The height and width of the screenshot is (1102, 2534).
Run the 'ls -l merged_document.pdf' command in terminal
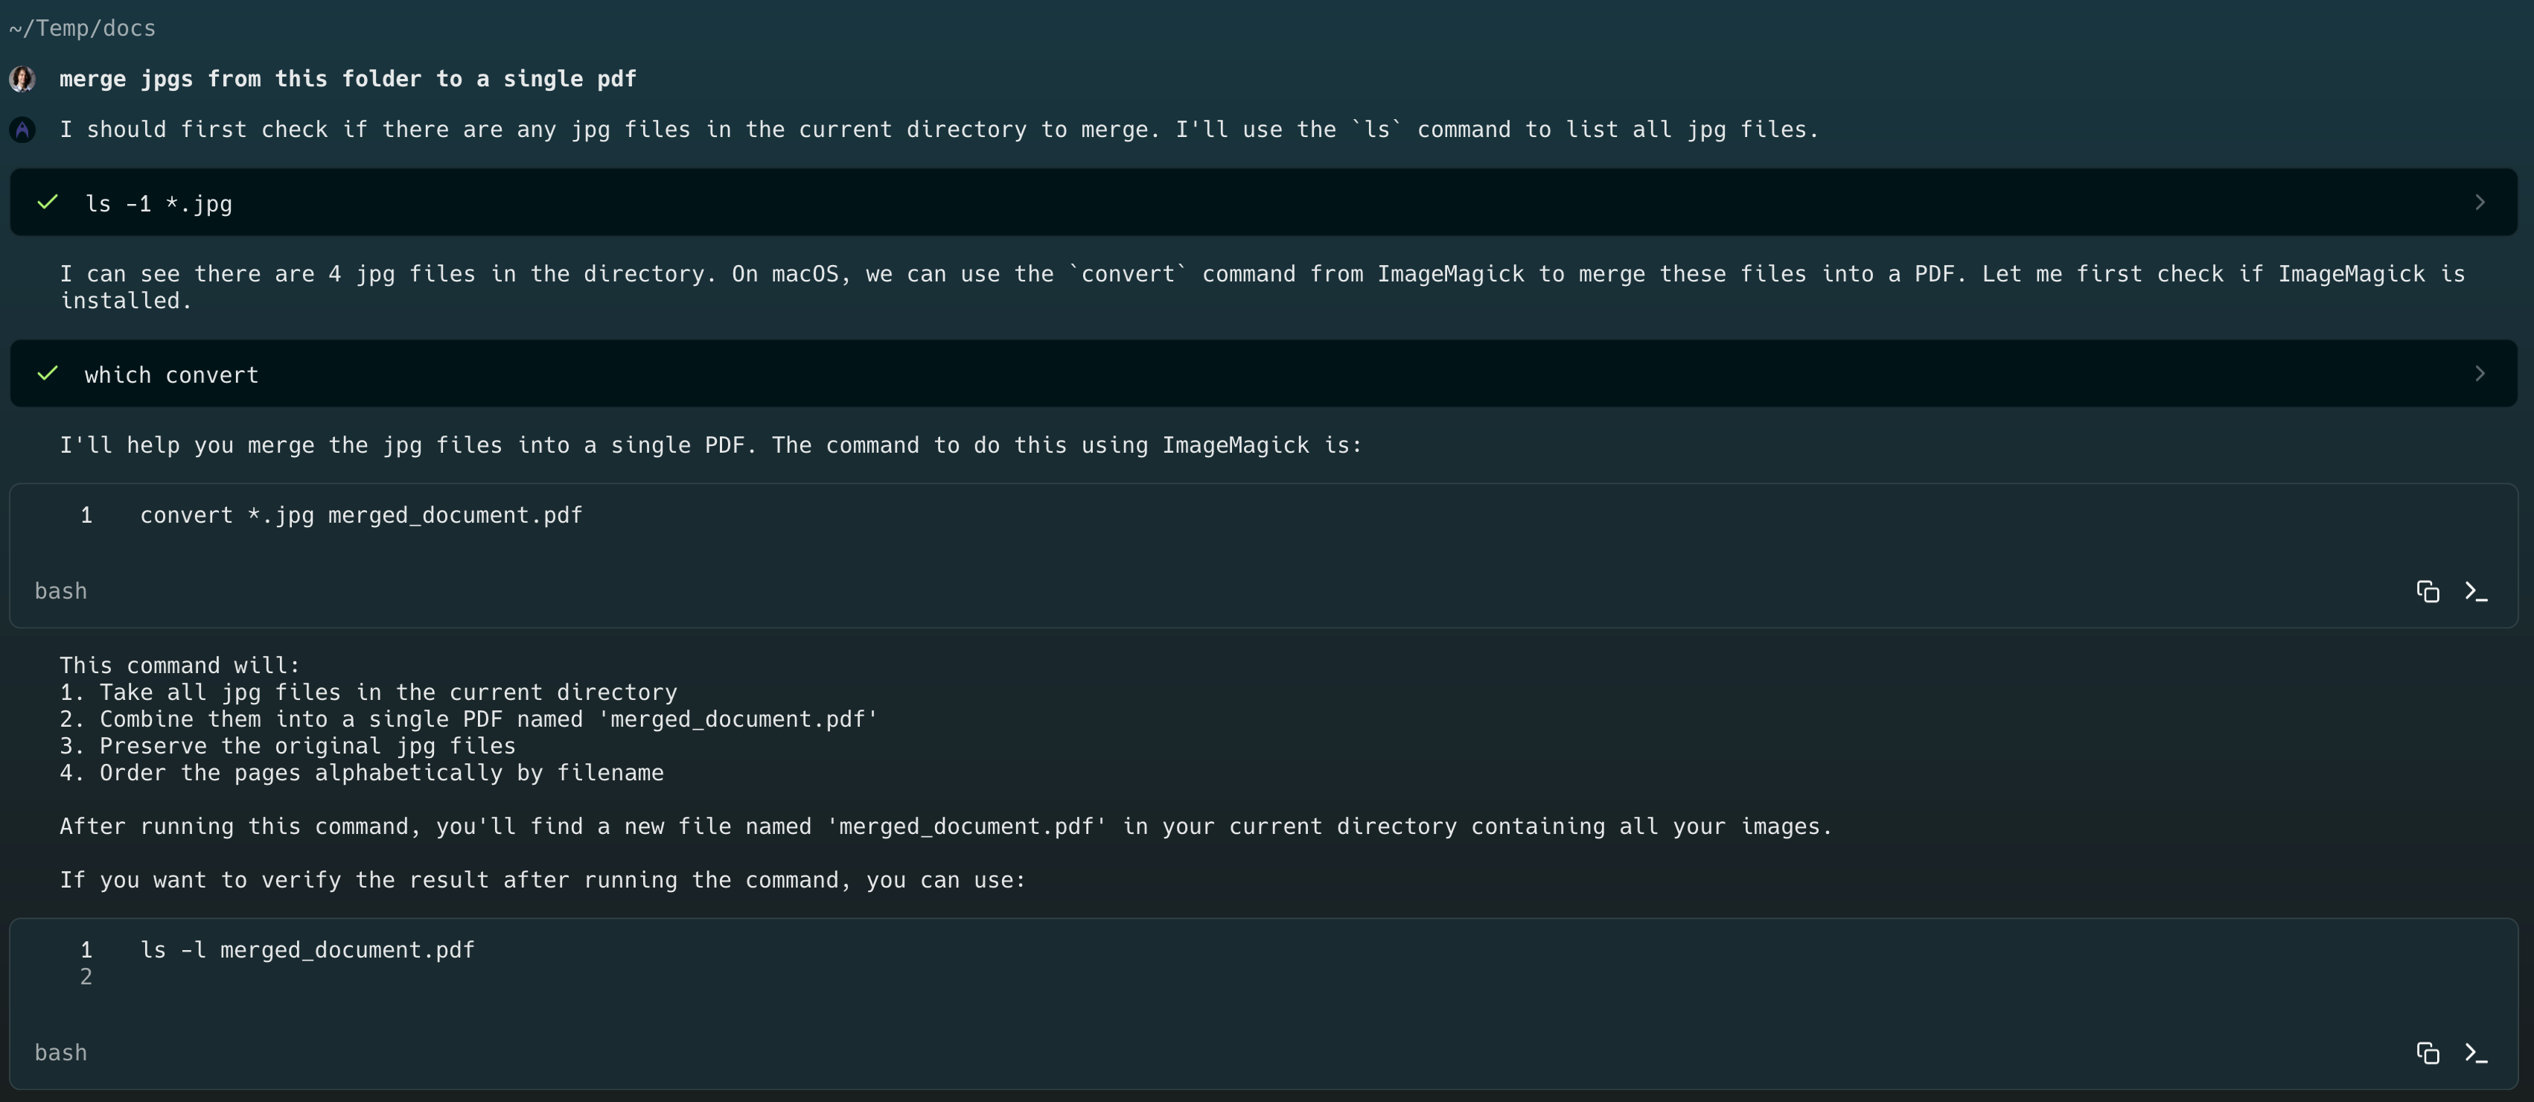[x=2476, y=1053]
